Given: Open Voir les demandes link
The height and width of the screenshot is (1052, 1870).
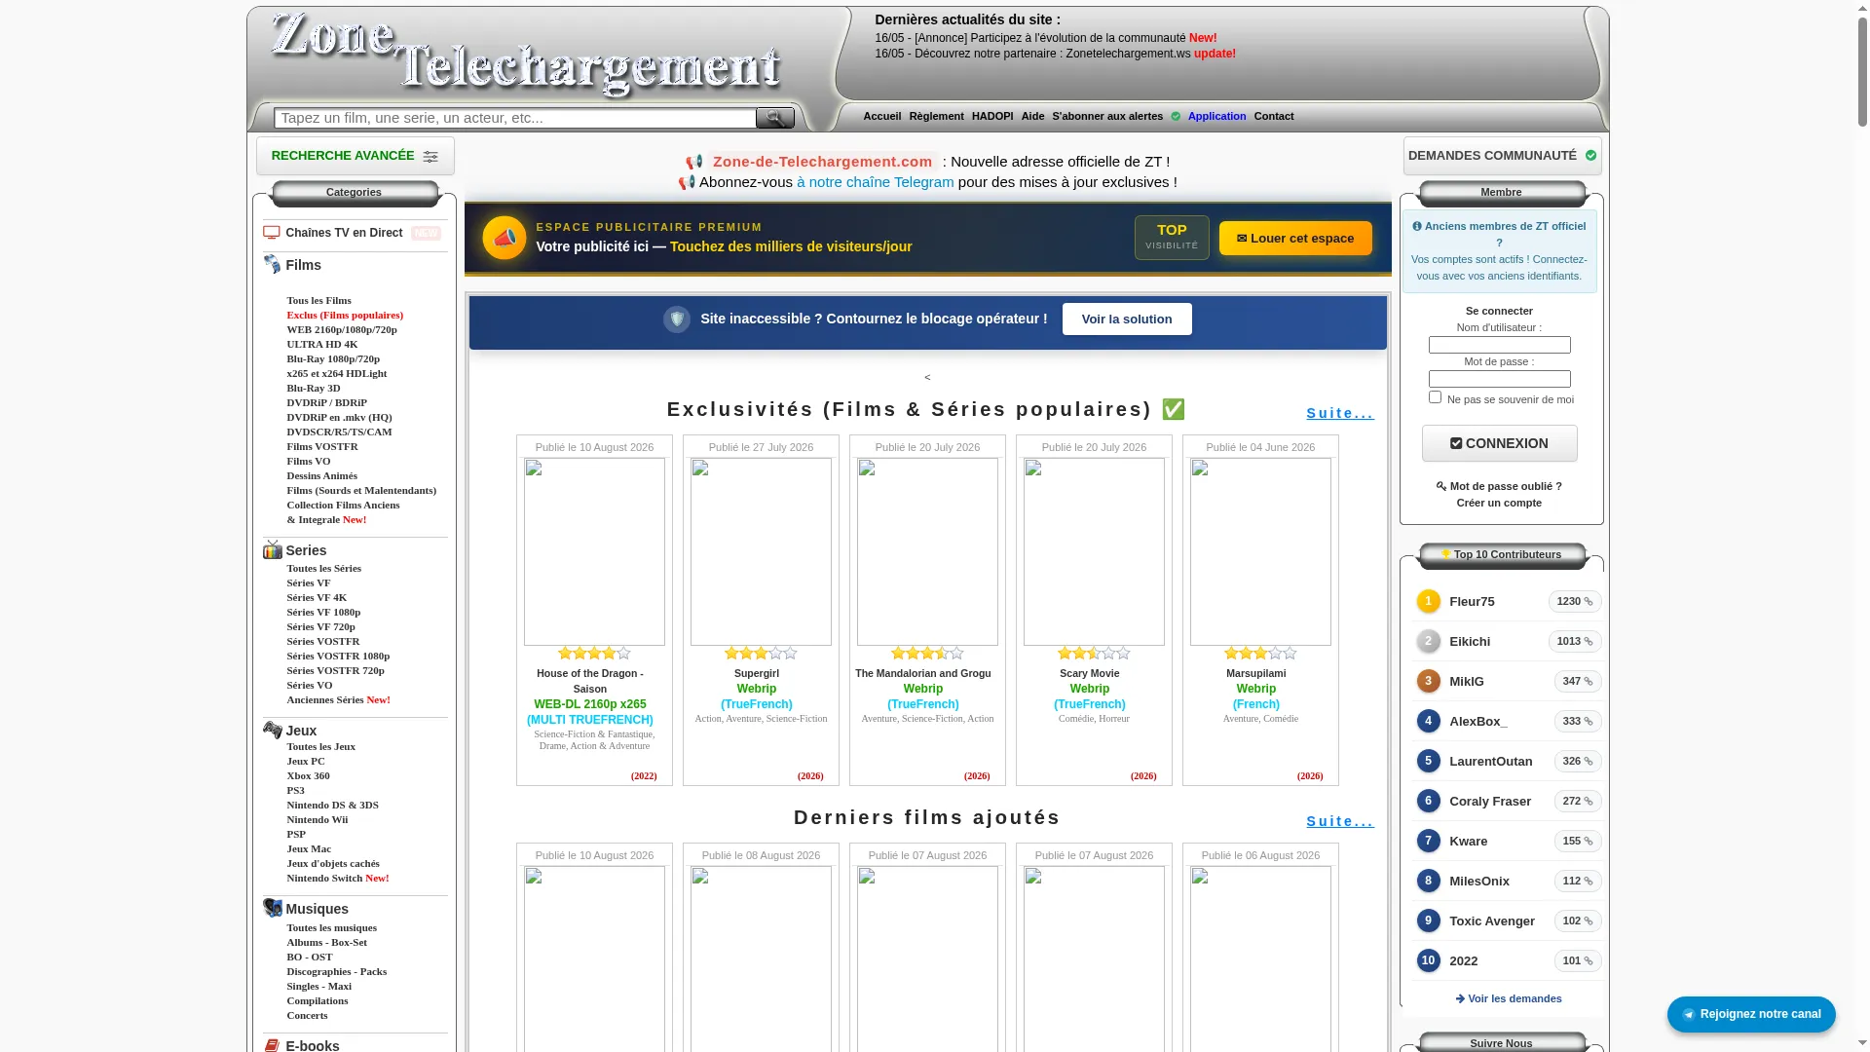Looking at the screenshot, I should tap(1509, 999).
